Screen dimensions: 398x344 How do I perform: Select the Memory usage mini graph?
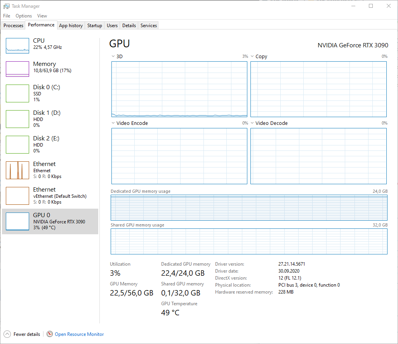pyautogui.click(x=17, y=69)
